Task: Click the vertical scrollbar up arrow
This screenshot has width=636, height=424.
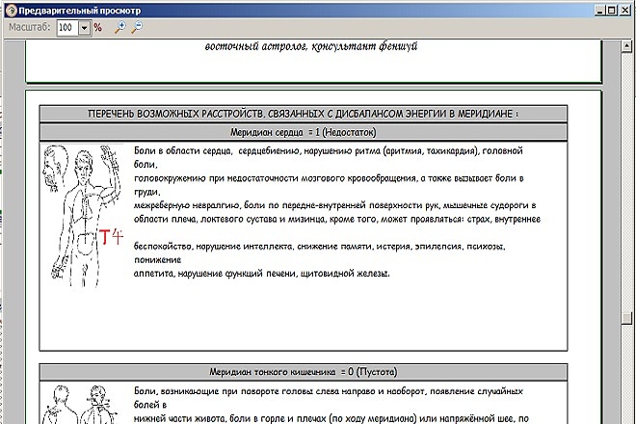Action: 627,46
